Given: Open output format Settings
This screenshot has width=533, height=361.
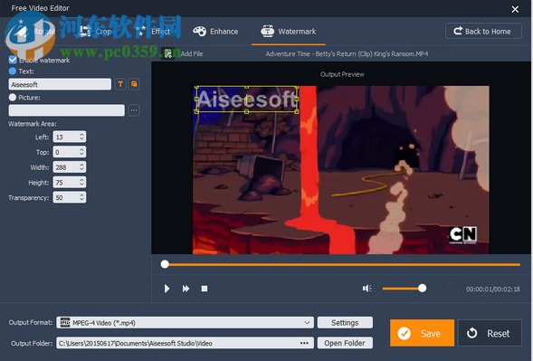Looking at the screenshot, I should 345,323.
